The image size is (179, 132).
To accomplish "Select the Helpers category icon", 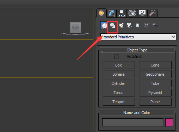I will point(137,25).
